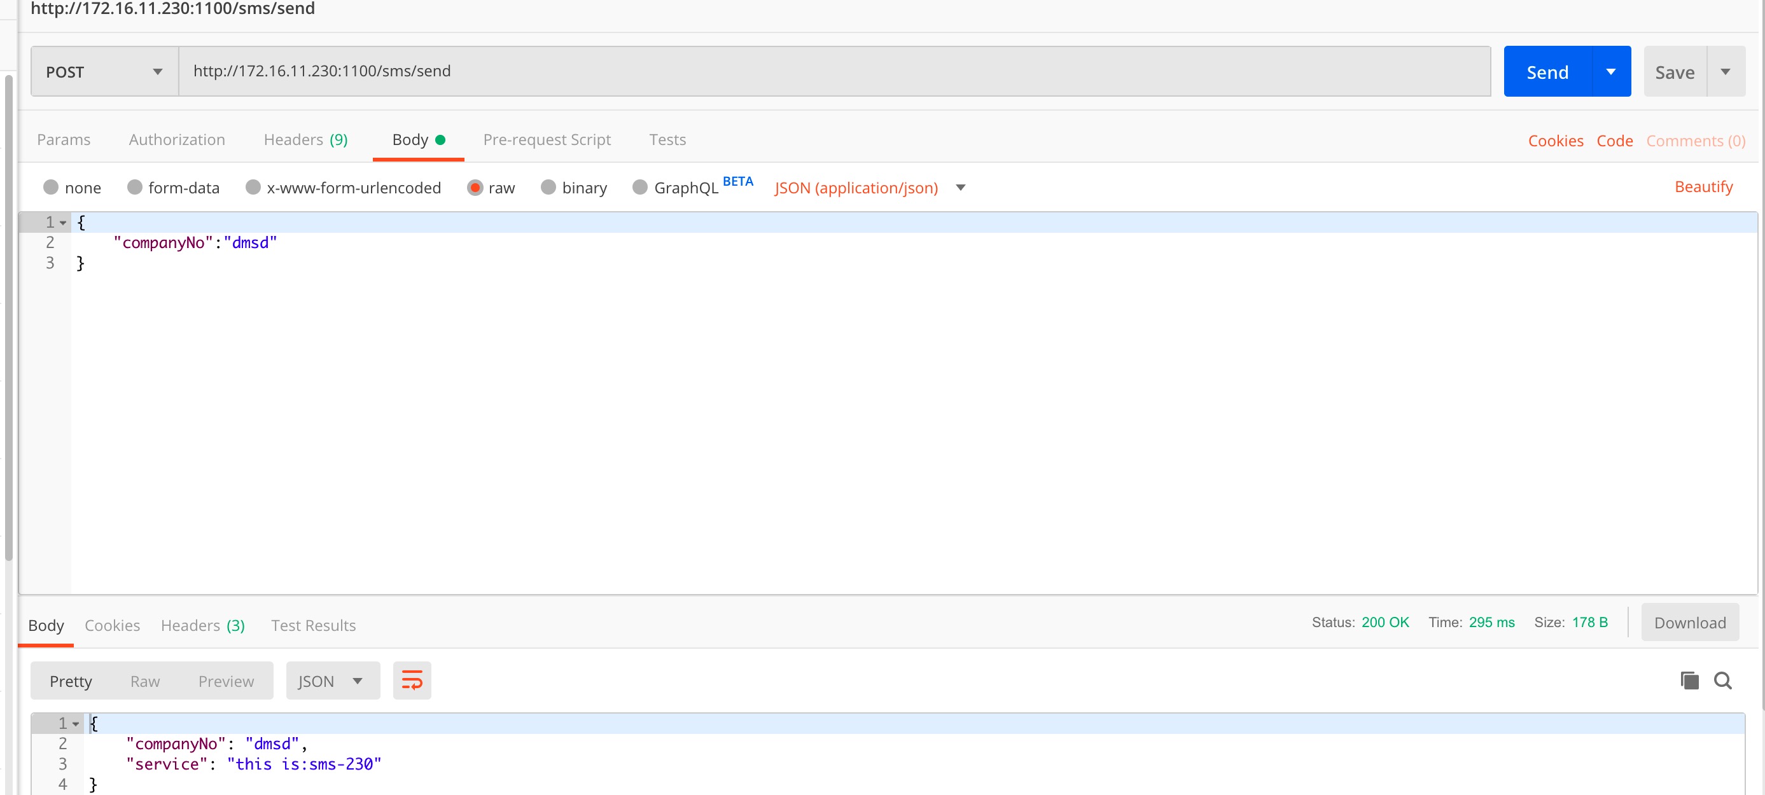Switch response view to Raw
This screenshot has height=795, width=1765.
click(144, 681)
